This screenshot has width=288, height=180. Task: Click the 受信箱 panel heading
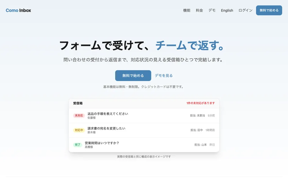(x=78, y=103)
